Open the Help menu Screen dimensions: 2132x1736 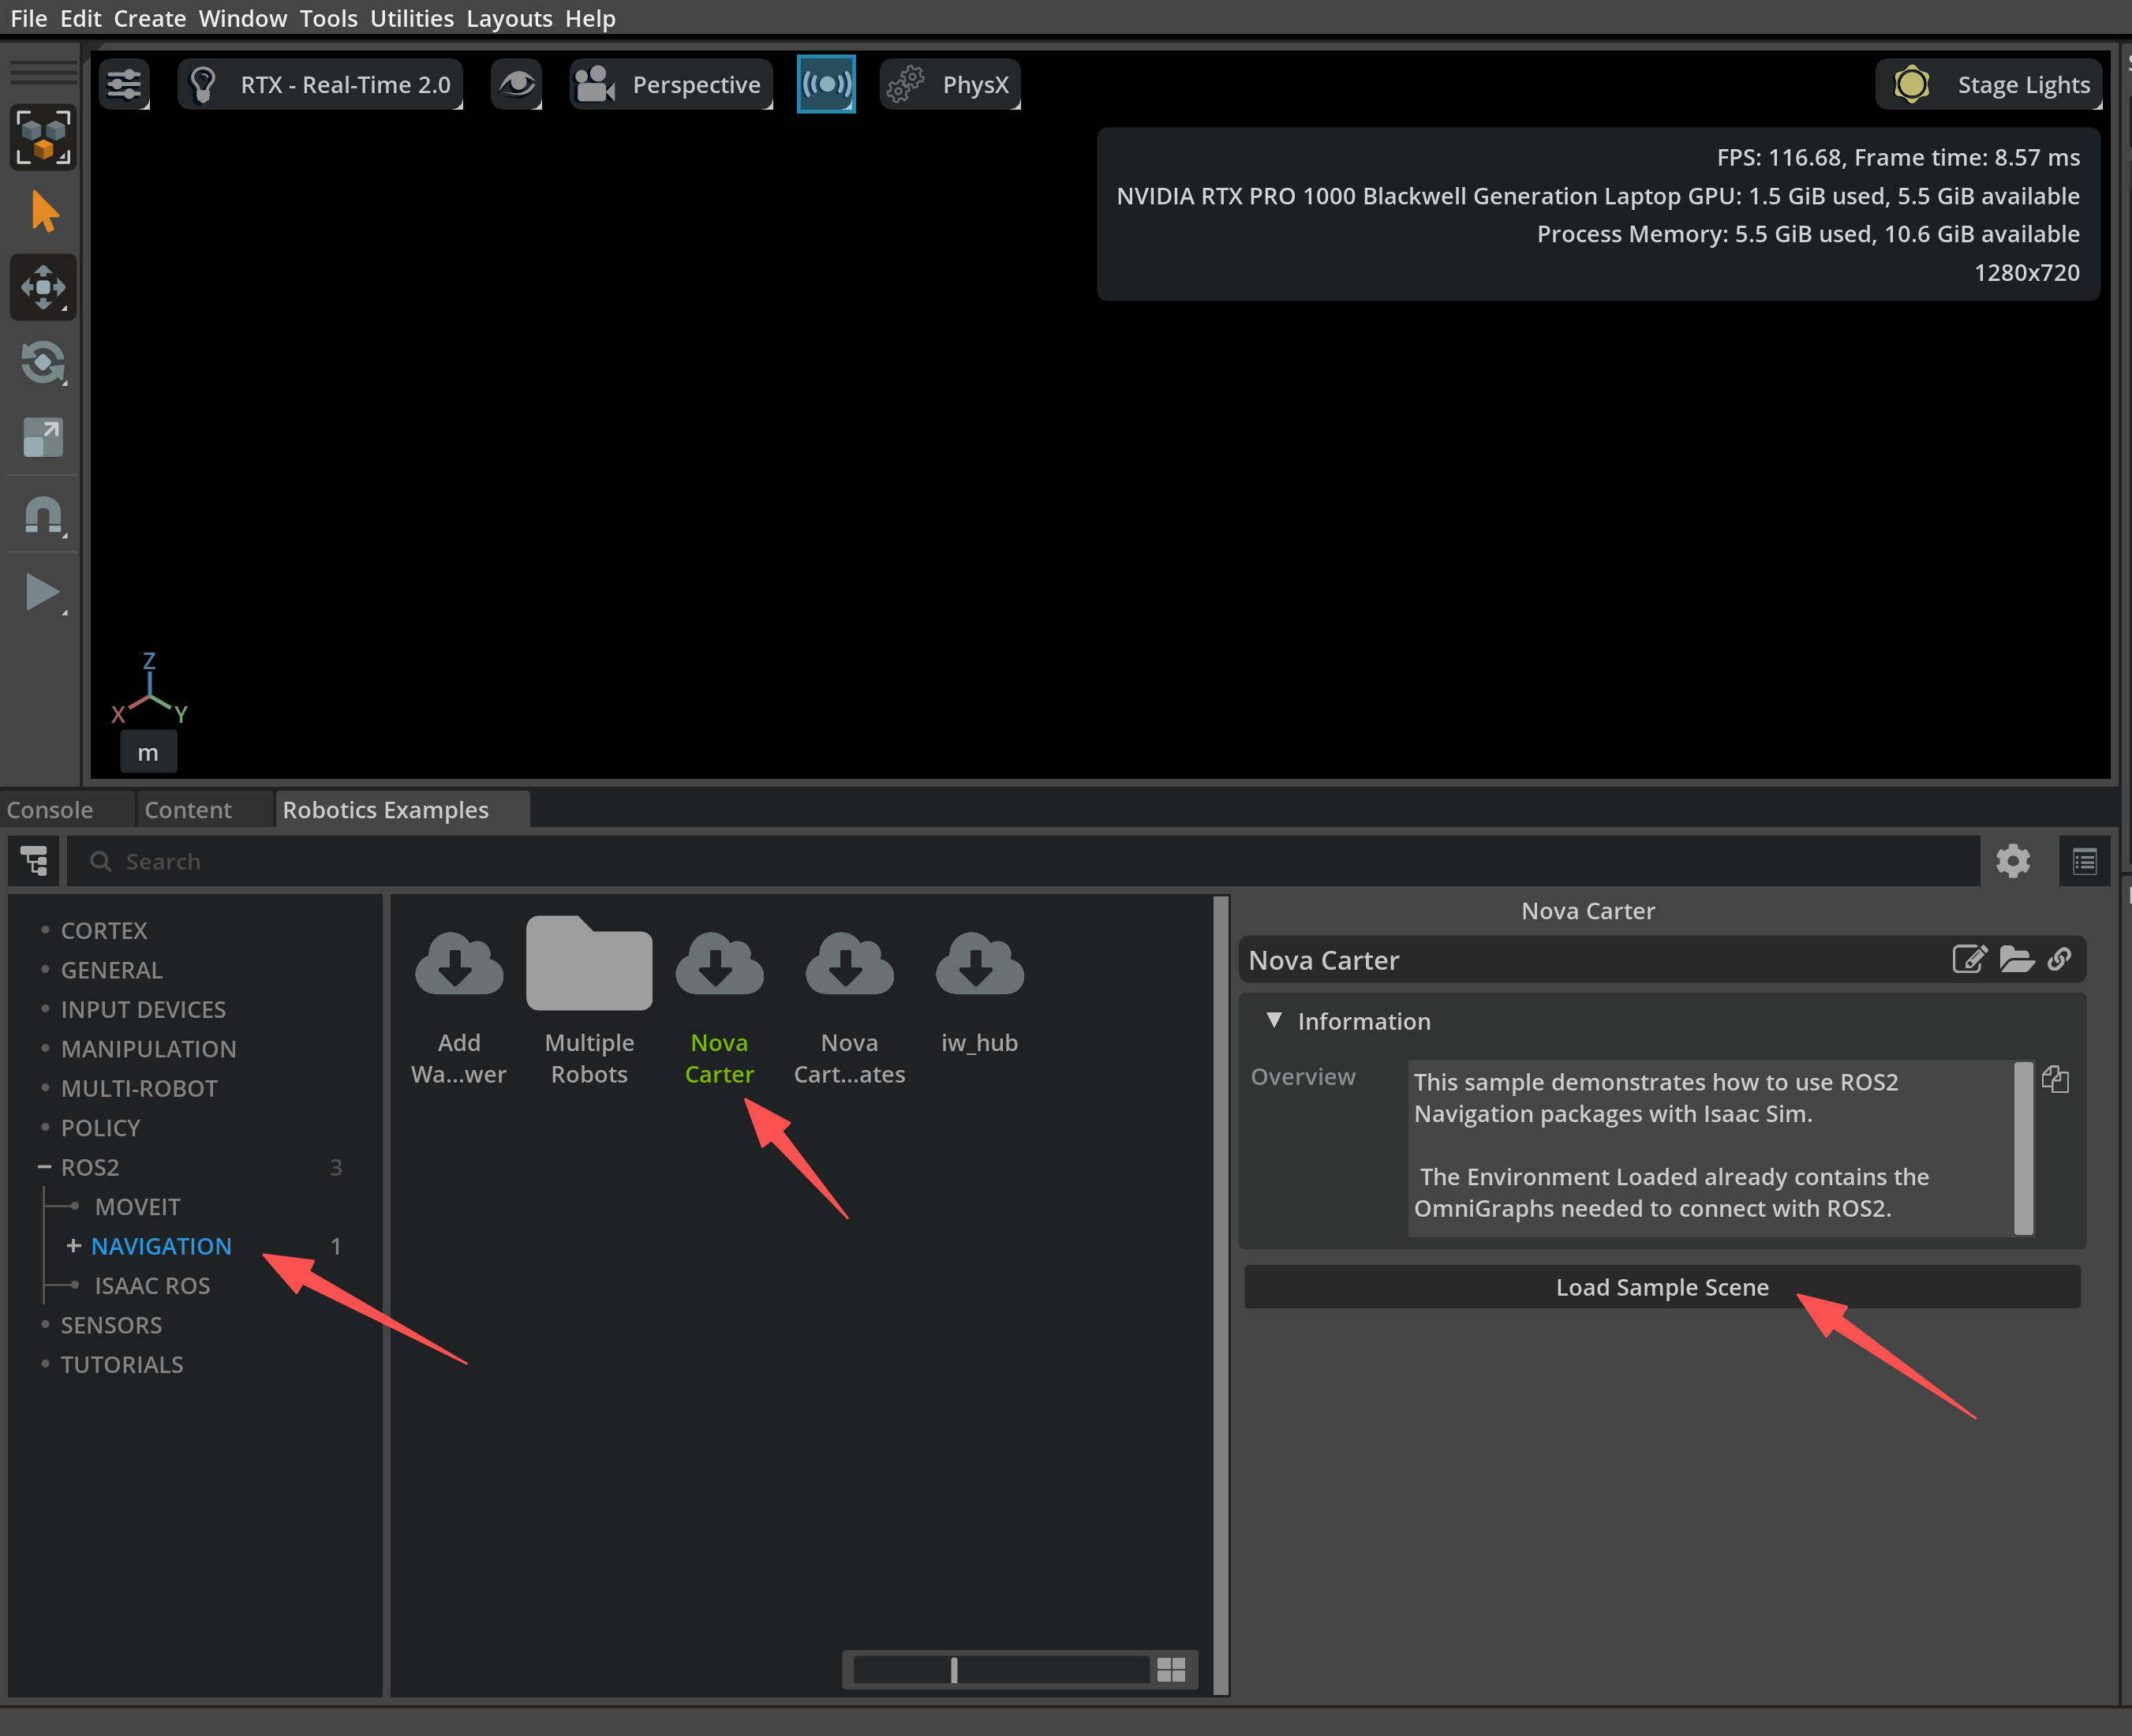[590, 18]
